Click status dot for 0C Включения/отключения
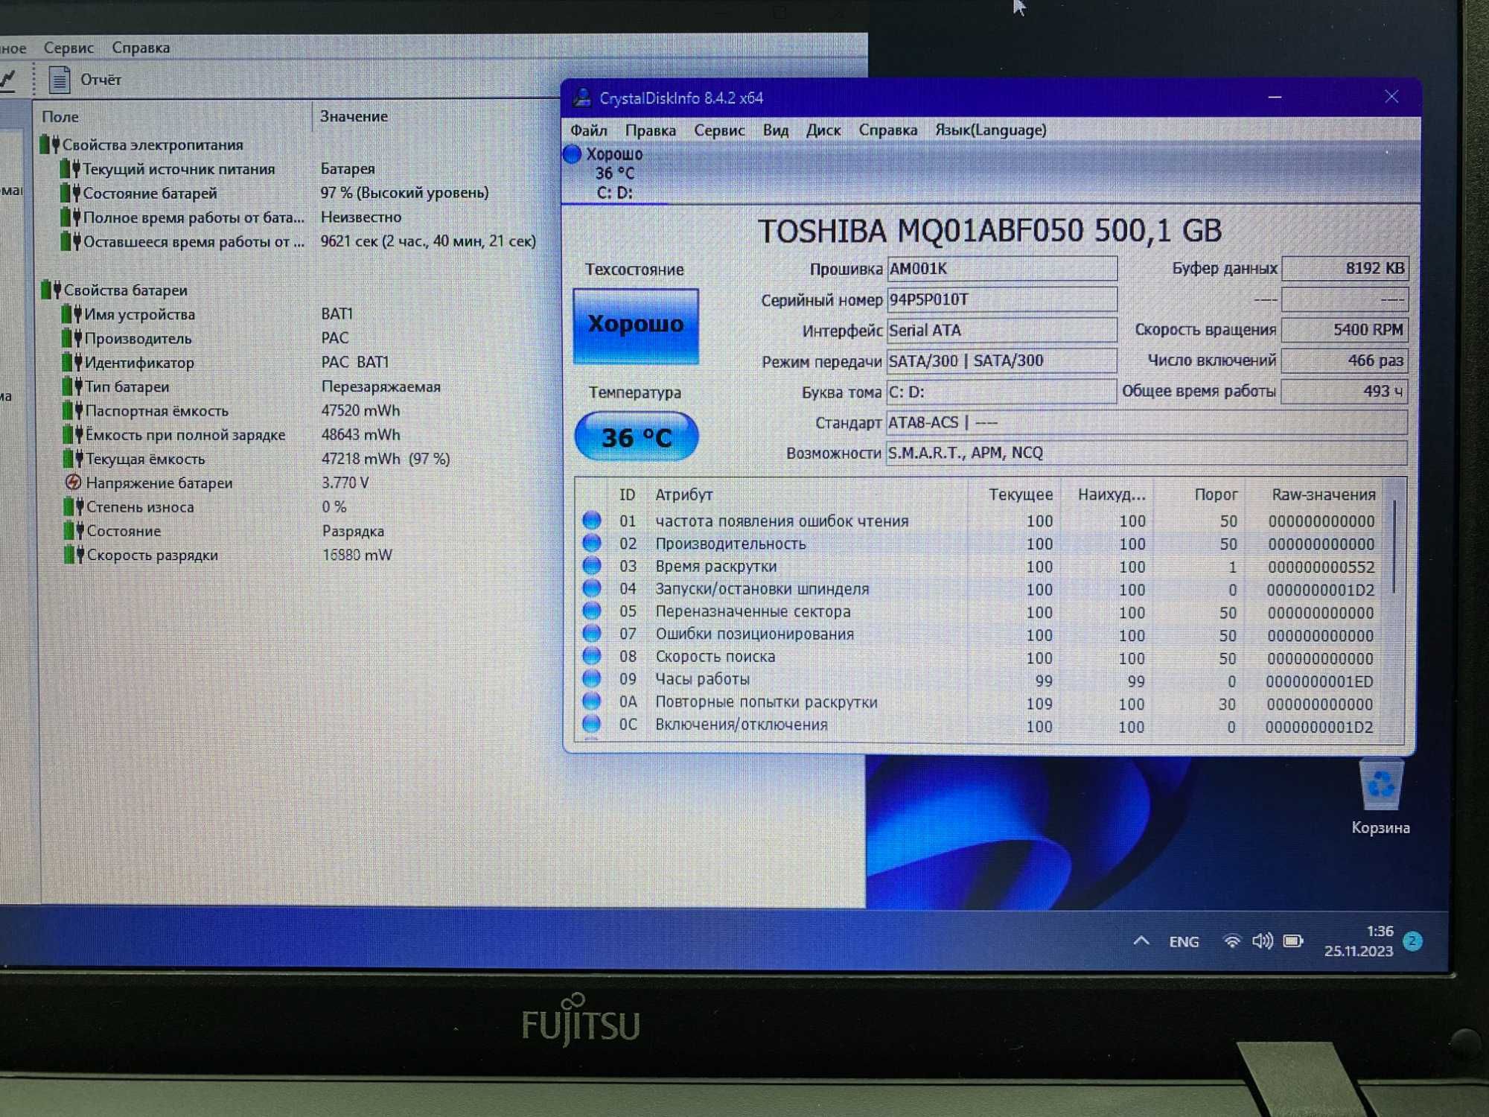The width and height of the screenshot is (1489, 1117). [592, 724]
